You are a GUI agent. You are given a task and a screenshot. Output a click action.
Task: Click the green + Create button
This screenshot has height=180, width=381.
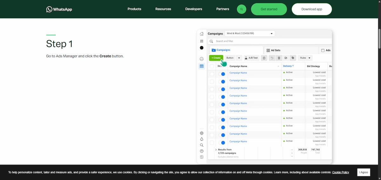(x=216, y=58)
